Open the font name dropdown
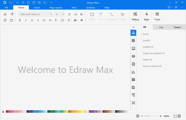Image resolution: width=186 pixels, height=120 pixels. 51,14
